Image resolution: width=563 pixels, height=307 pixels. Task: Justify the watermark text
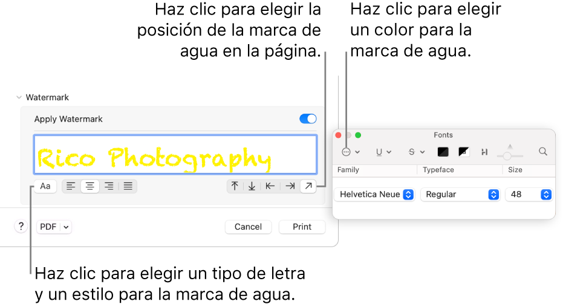pos(128,186)
